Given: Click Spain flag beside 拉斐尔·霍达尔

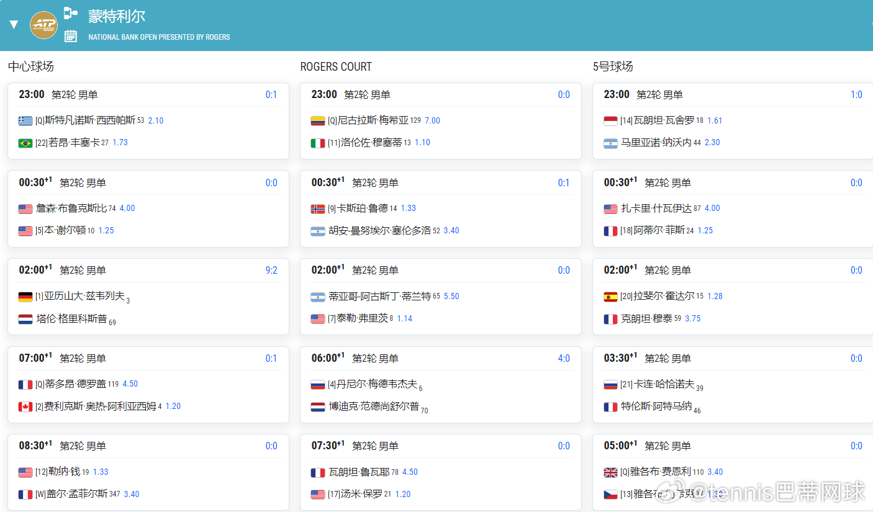Looking at the screenshot, I should coord(610,297).
